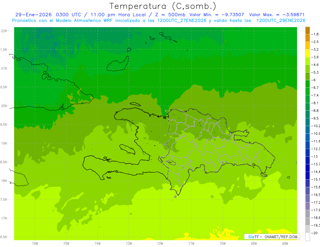Click the "76W" longitude label
The height and width of the screenshot is (247, 320).
point(35,244)
